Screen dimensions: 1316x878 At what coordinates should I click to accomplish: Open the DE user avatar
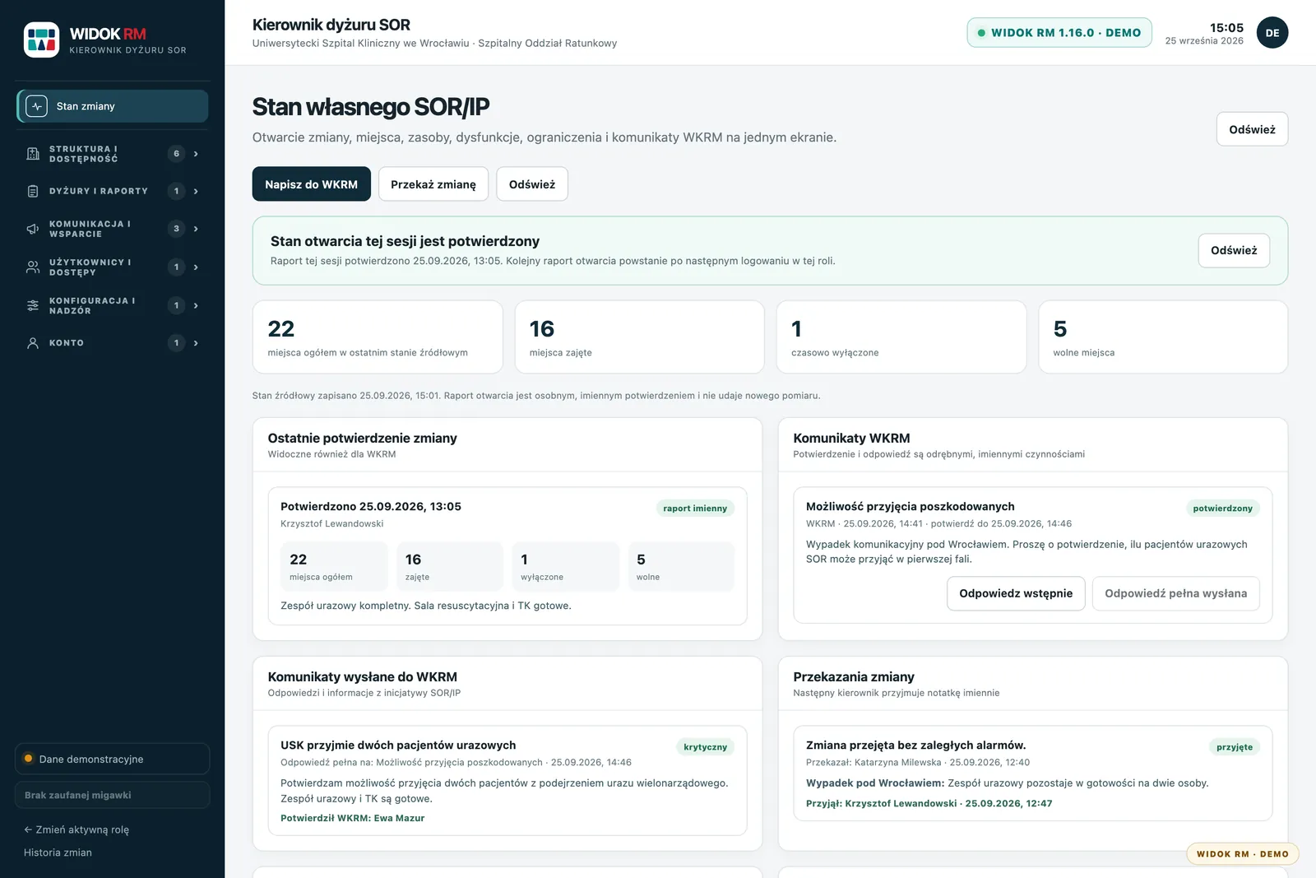pos(1272,33)
